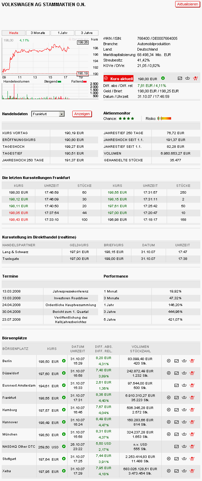The height and width of the screenshot is (481, 202).
Task: Click the red Aktualisieren button
Action: [x=188, y=4]
